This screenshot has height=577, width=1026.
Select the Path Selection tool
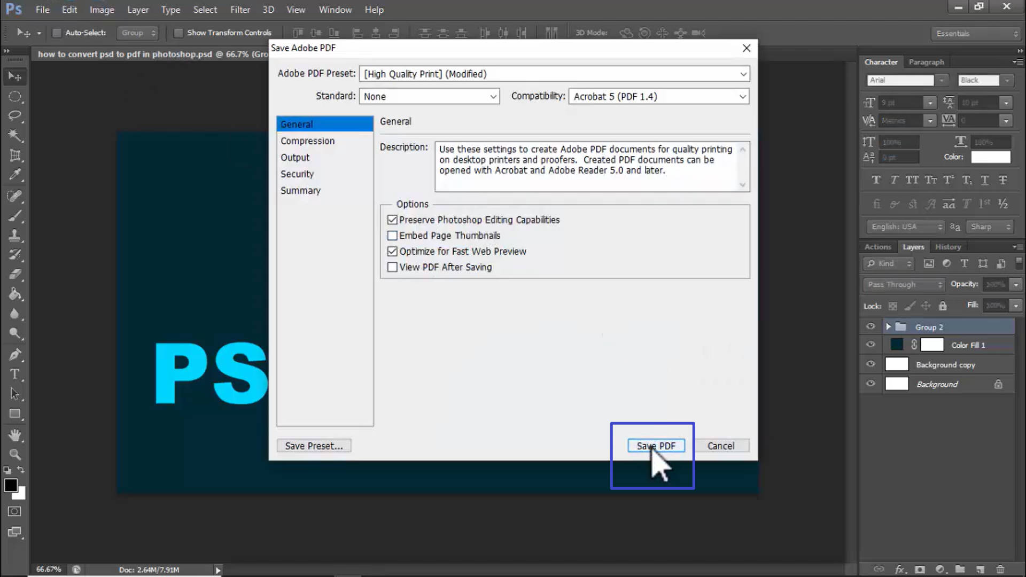coord(15,394)
